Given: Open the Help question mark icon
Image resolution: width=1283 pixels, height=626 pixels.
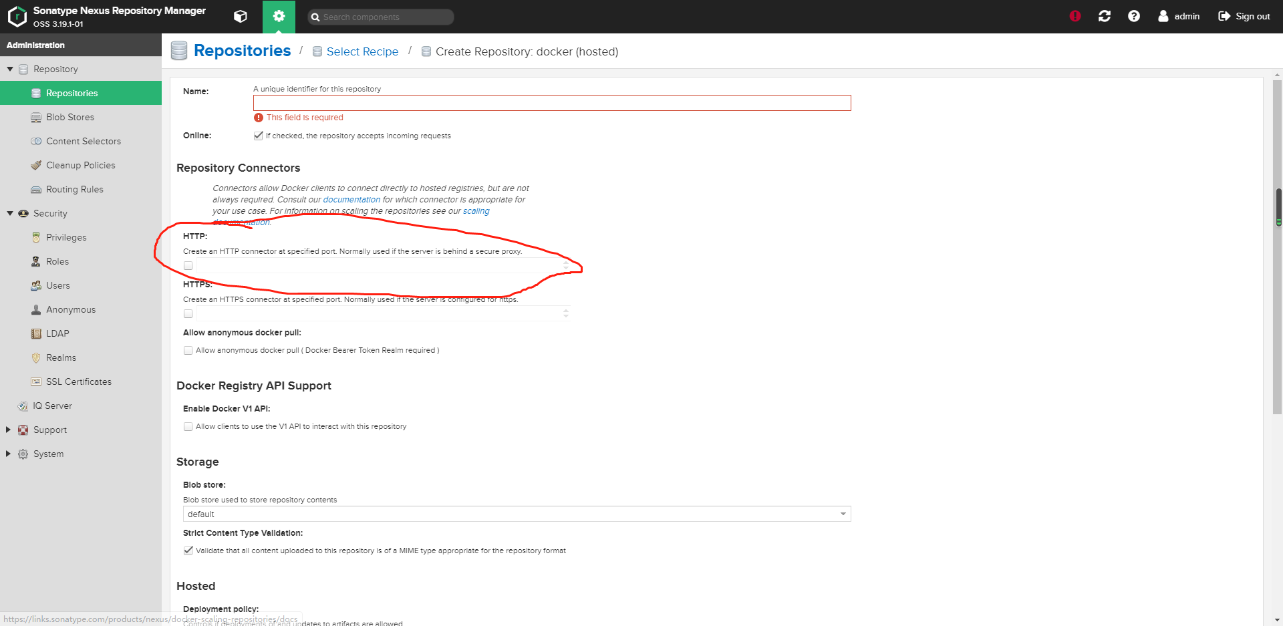Looking at the screenshot, I should coord(1134,16).
